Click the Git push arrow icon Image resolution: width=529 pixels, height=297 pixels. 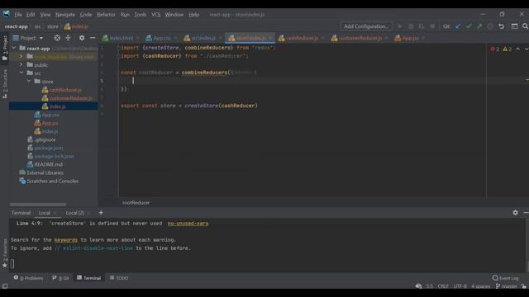(479, 26)
